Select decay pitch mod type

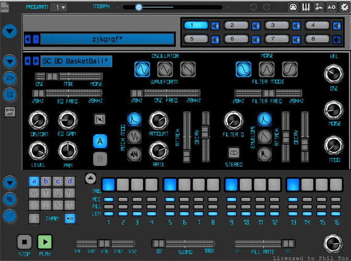[134, 119]
